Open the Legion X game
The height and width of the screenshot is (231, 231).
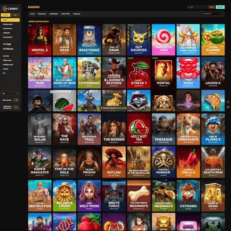tap(213, 73)
